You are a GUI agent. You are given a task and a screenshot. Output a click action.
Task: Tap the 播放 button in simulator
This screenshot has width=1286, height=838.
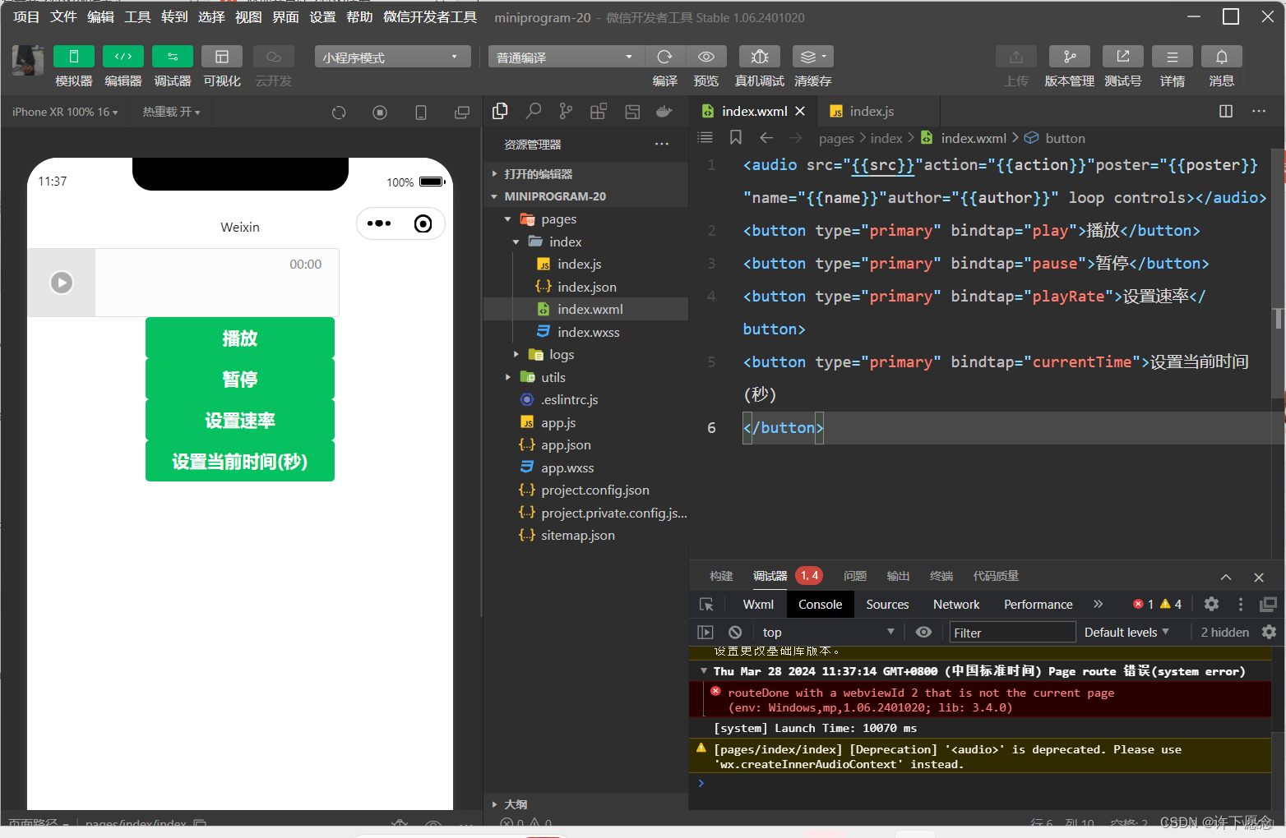(x=240, y=338)
